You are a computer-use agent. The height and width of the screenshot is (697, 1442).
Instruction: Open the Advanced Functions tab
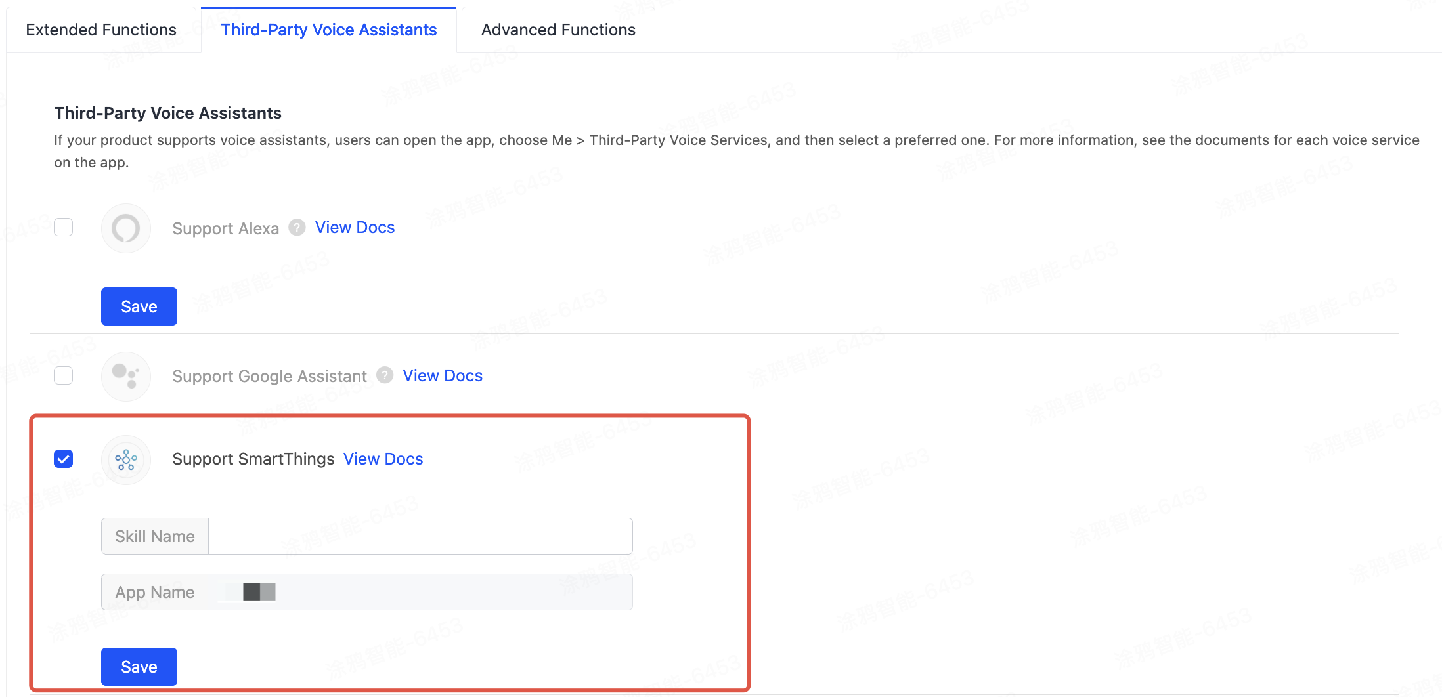tap(558, 30)
